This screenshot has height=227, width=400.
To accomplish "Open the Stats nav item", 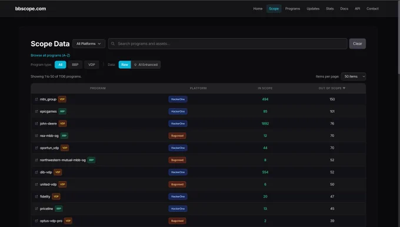I will click(330, 9).
